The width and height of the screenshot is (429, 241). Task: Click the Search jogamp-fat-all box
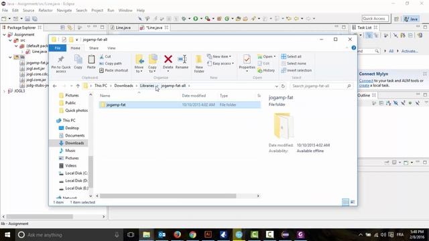(322, 86)
